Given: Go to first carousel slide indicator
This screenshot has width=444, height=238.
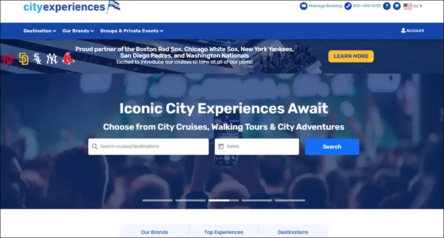Looking at the screenshot, I should click(x=157, y=200).
